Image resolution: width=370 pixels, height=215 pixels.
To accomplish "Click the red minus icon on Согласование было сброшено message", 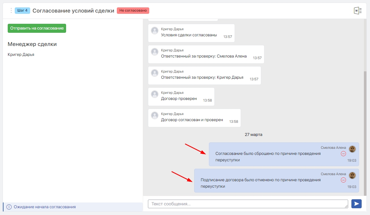I will [x=343, y=154].
